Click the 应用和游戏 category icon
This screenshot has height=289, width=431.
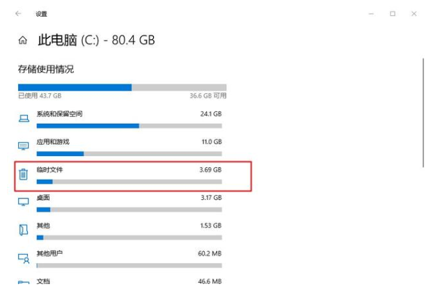(24, 146)
